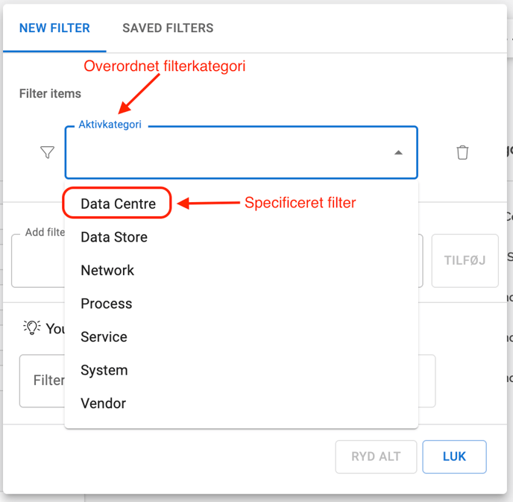Click the lightbulb tip icon
The image size is (513, 502).
click(x=31, y=327)
